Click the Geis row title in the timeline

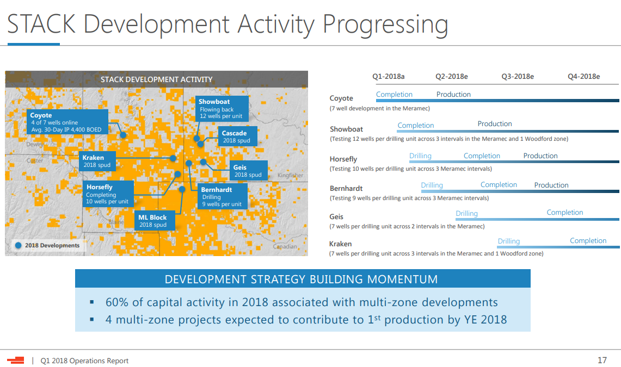click(336, 217)
